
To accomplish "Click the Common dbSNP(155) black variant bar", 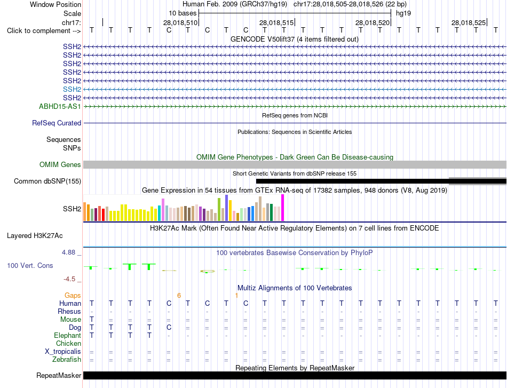I will [352, 181].
